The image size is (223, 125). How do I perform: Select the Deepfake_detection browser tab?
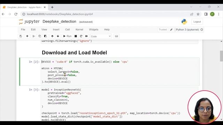coord(24,7)
